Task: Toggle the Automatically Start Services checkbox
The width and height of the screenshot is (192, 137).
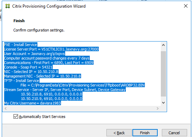Action: pos(16,117)
